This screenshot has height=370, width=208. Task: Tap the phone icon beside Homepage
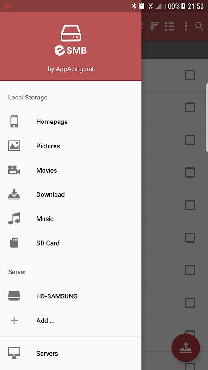14,121
